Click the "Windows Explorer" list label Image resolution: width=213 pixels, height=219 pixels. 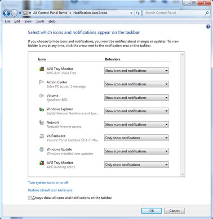click(x=60, y=109)
